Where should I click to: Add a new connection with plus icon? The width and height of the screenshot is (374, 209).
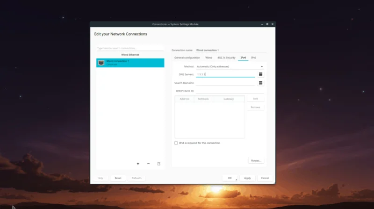pos(138,164)
